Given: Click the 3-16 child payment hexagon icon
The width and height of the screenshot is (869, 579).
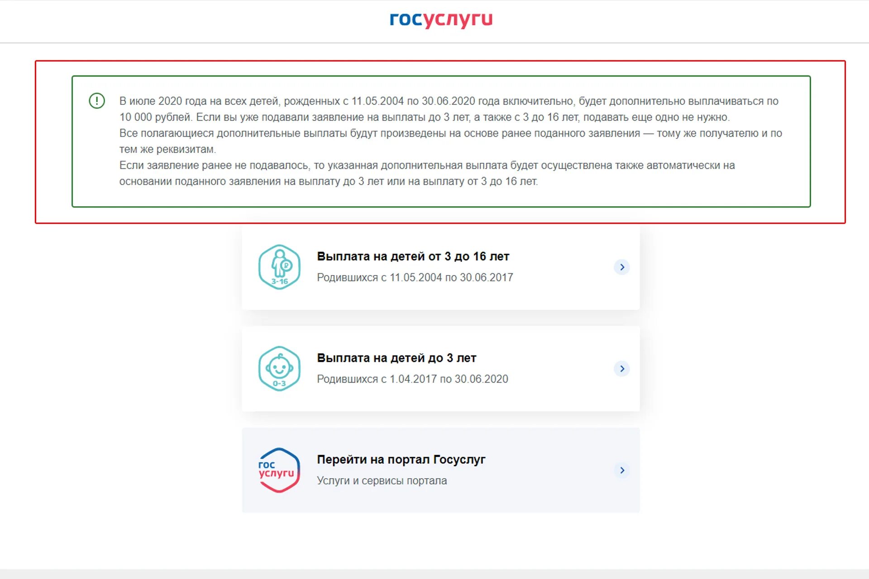Looking at the screenshot, I should click(279, 267).
